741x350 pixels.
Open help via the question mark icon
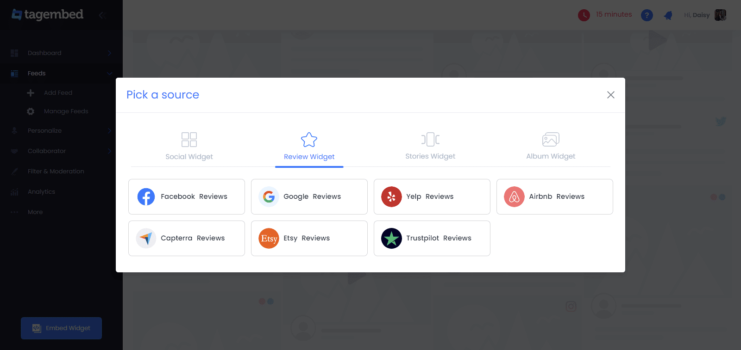(x=647, y=15)
